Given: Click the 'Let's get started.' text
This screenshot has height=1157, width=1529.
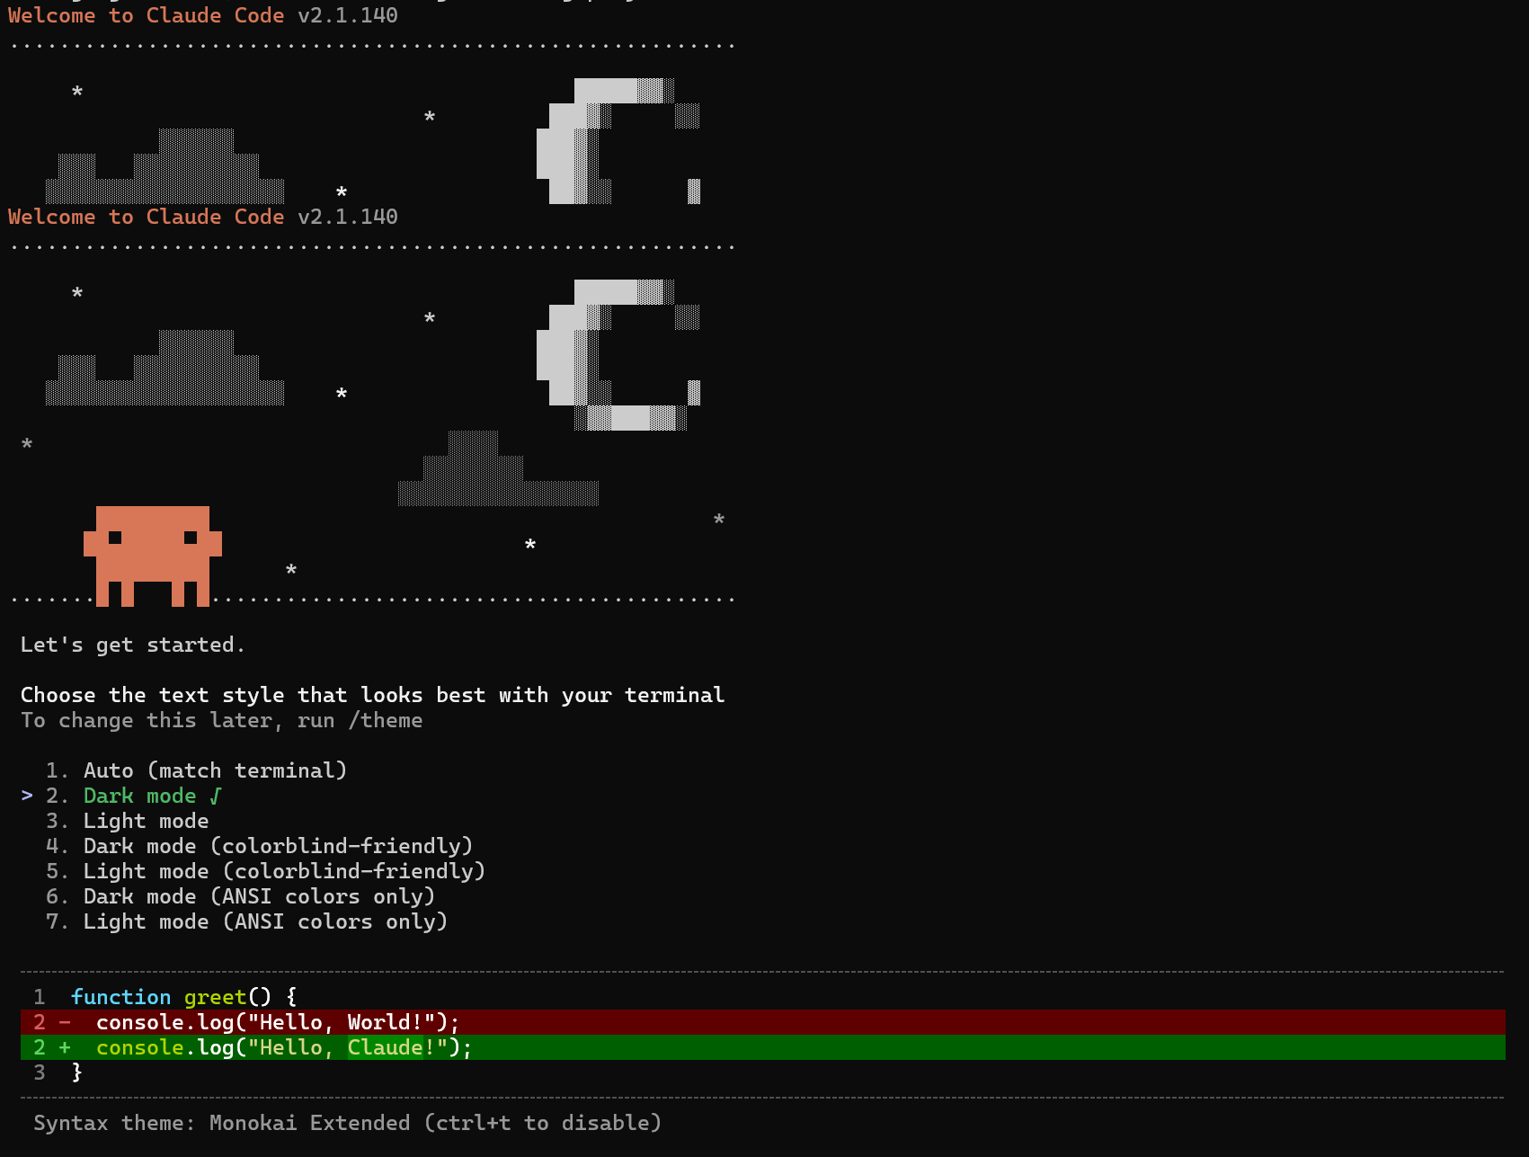Looking at the screenshot, I should [x=133, y=645].
